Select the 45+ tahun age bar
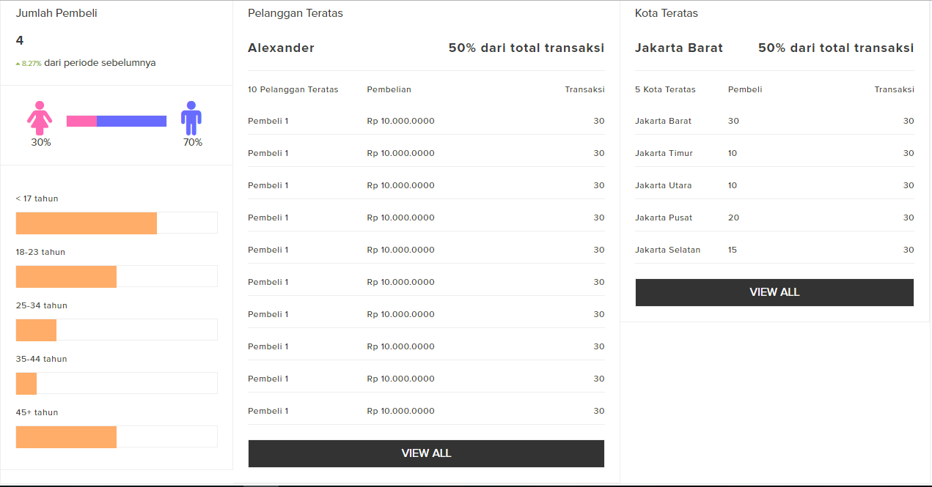 point(117,436)
